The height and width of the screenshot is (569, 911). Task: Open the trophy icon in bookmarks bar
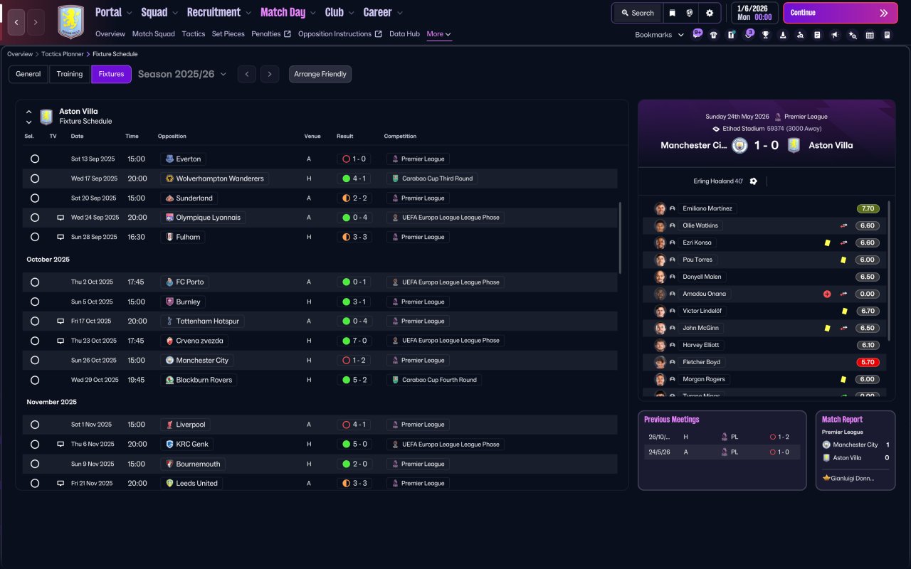click(x=766, y=35)
